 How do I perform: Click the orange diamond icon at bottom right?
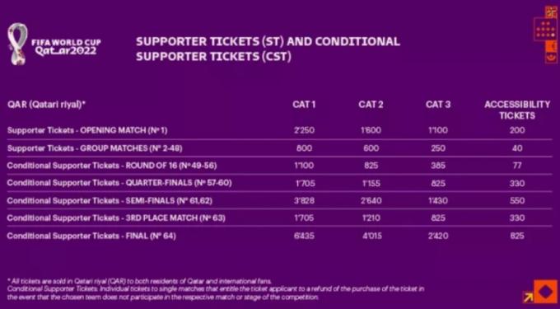pyautogui.click(x=546, y=292)
